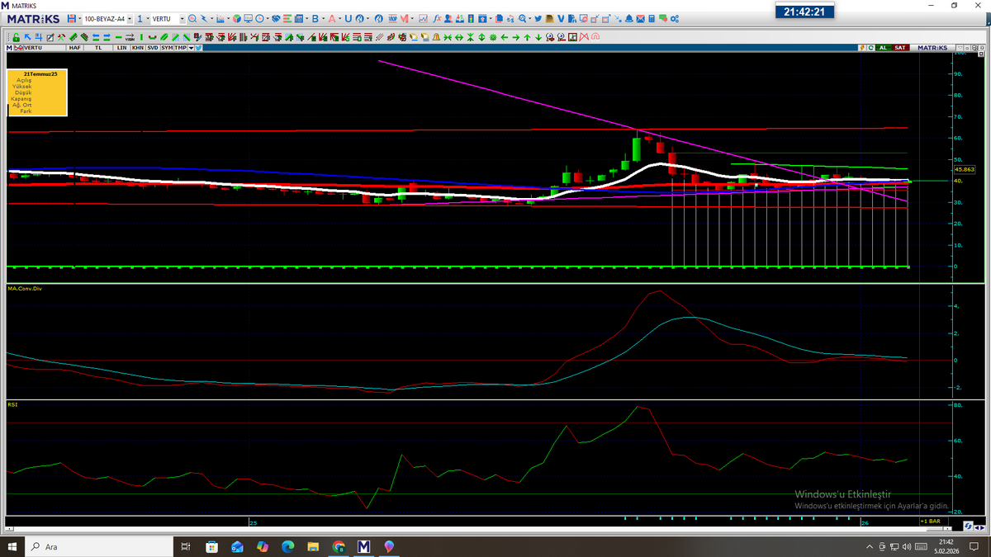The width and height of the screenshot is (991, 557).
Task: Click the hammer tools icon in drawing toolbar
Action: (x=61, y=37)
